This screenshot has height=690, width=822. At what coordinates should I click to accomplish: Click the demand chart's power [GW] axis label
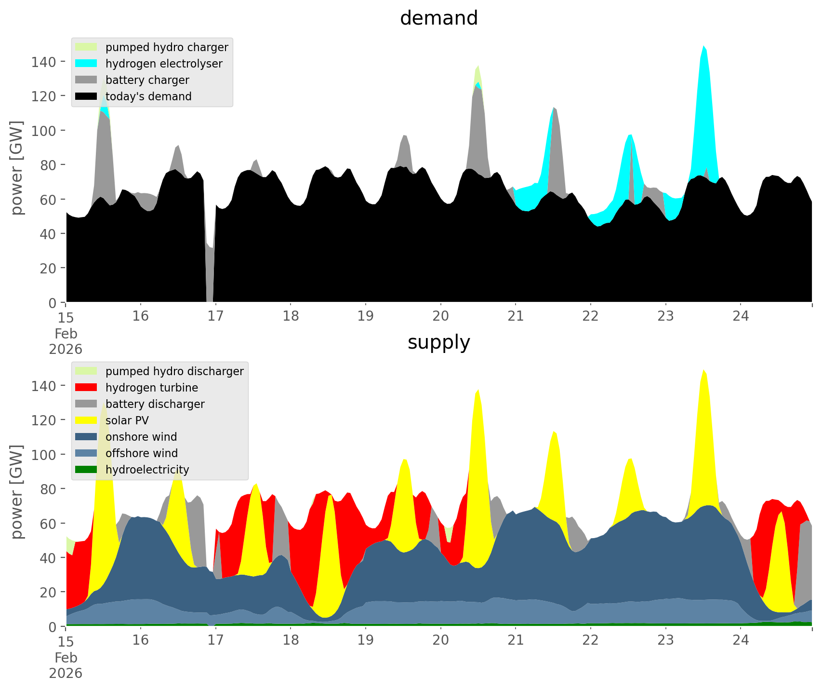(x=17, y=168)
